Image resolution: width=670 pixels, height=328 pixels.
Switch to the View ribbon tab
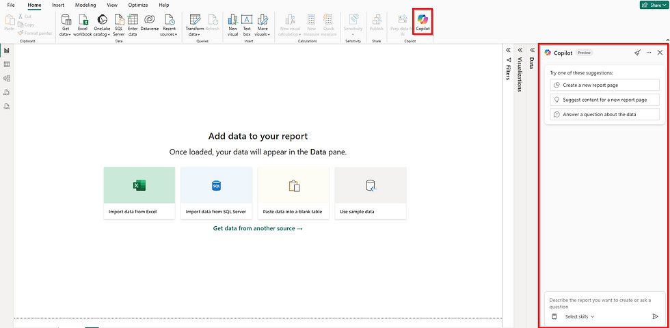tap(112, 5)
